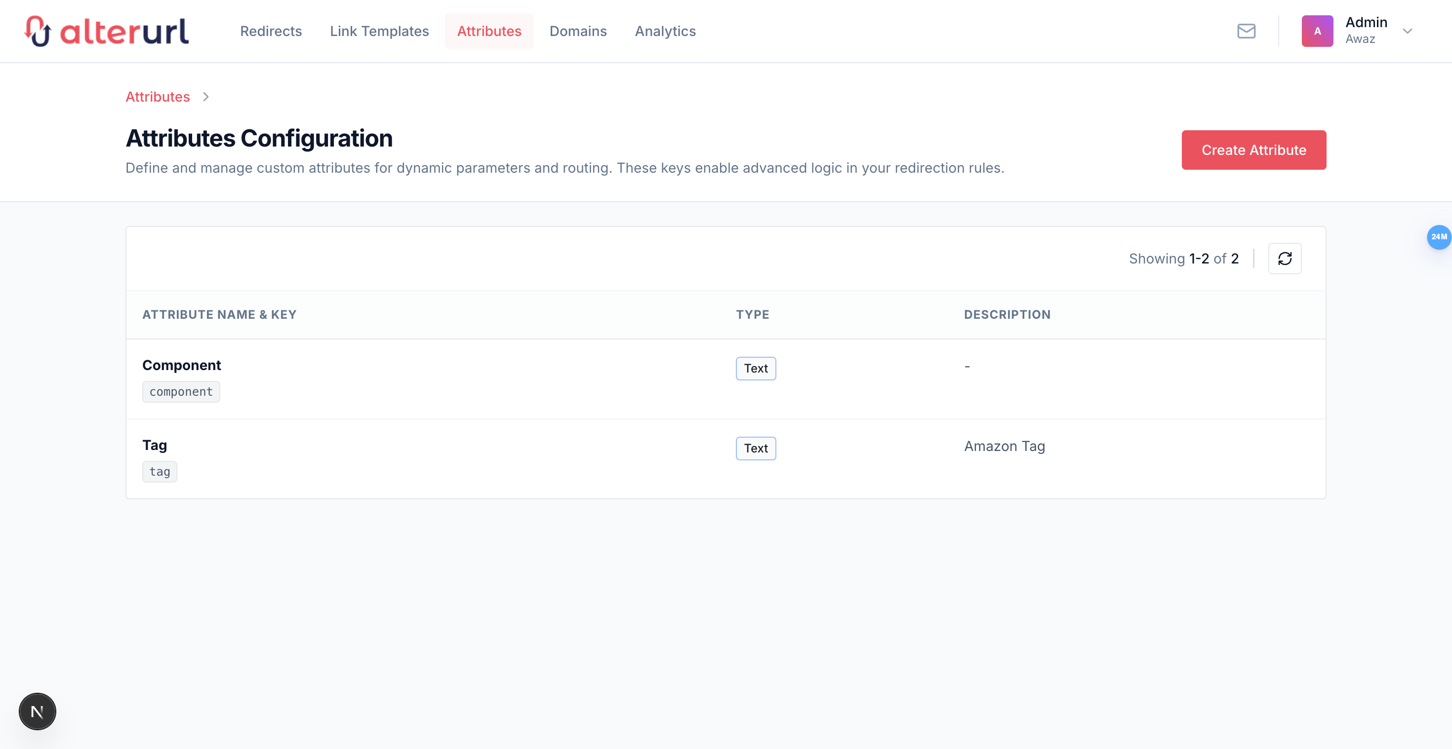Click the Attributes breadcrumb link

pyautogui.click(x=157, y=97)
